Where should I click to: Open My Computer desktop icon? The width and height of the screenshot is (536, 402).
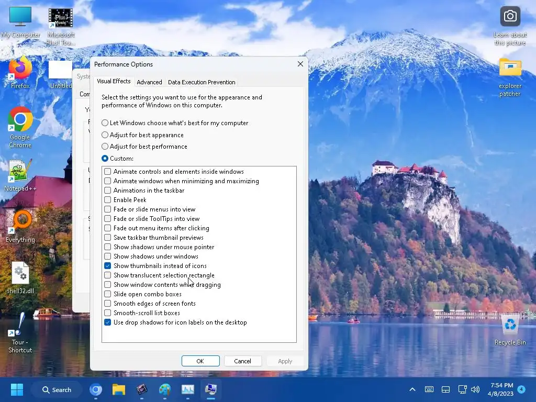coord(20,22)
